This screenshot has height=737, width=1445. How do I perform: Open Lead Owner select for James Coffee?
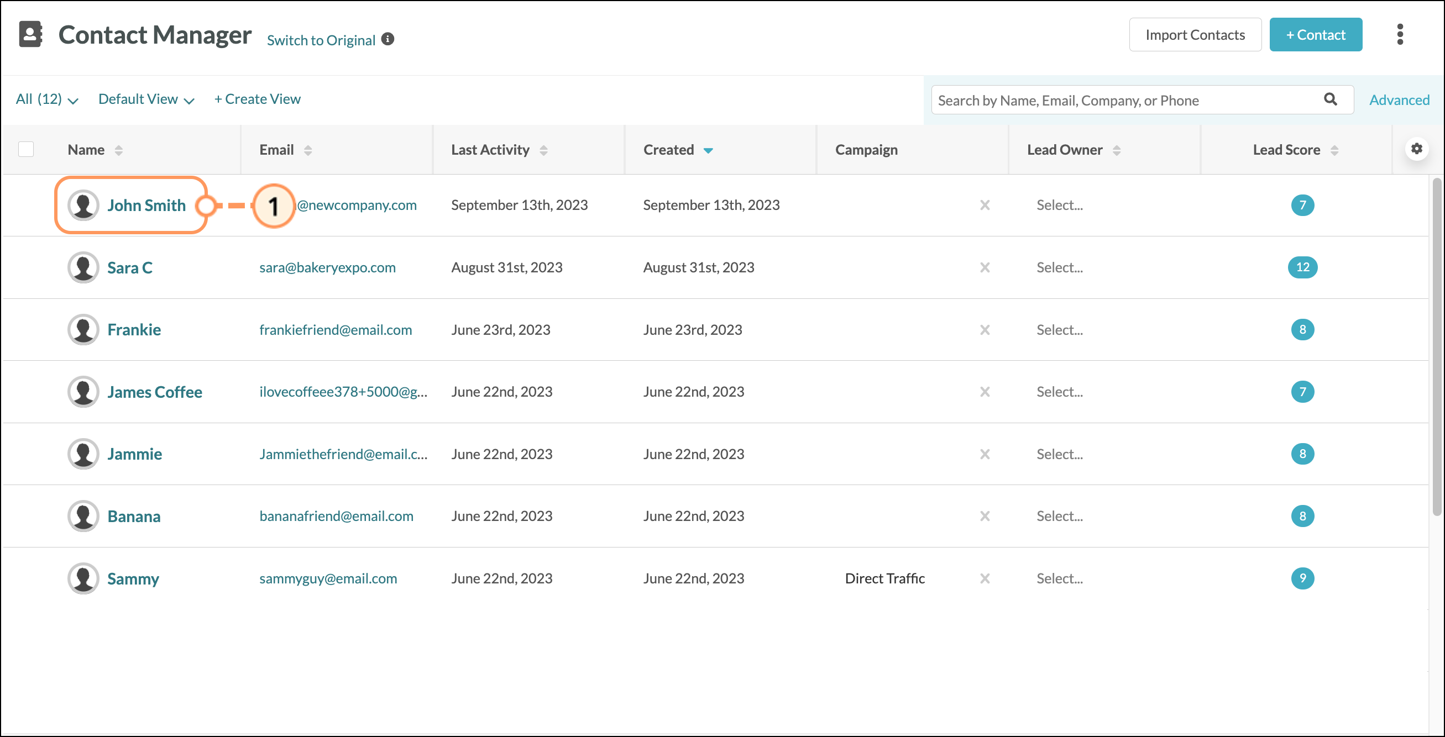(x=1060, y=392)
